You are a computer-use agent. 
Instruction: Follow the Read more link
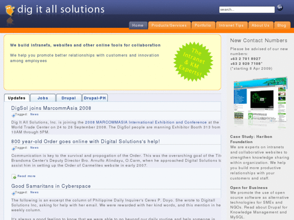[26, 176]
